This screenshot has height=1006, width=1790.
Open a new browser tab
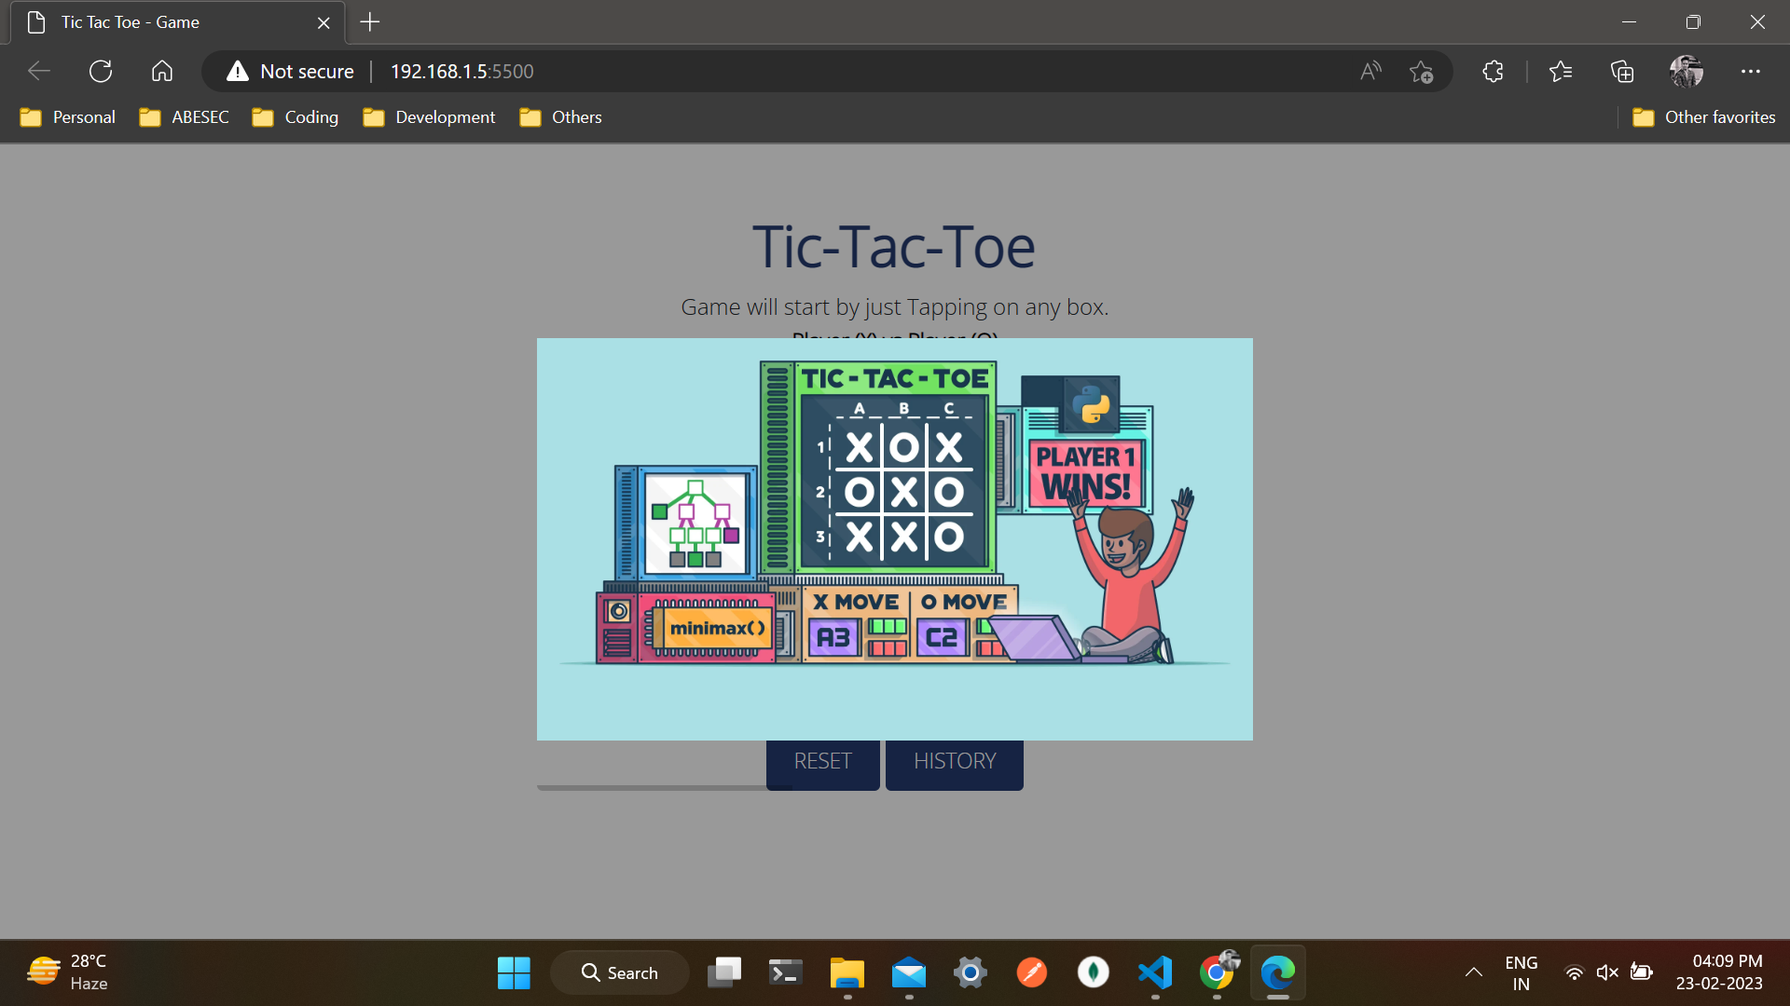[370, 22]
